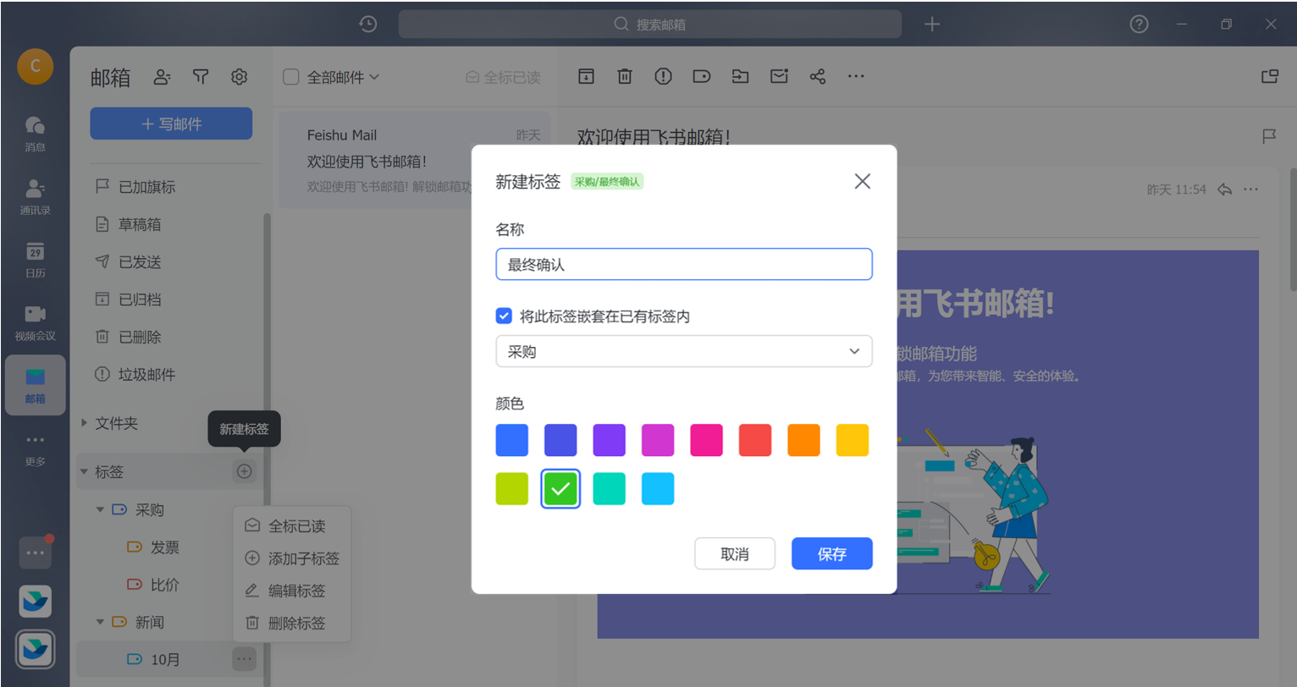Choose 编辑标签 in context menu
1297x687 pixels.
(292, 591)
